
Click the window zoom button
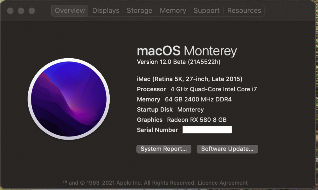click(x=31, y=11)
